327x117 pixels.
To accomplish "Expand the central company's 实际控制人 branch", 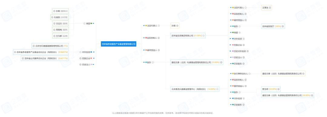I will [159, 38].
